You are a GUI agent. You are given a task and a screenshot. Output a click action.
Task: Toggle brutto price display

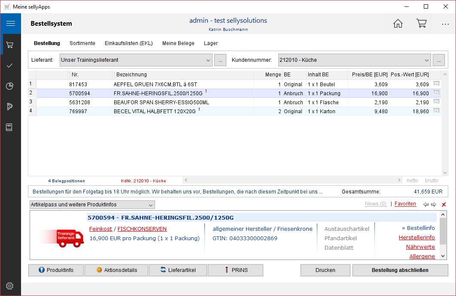[432, 181]
